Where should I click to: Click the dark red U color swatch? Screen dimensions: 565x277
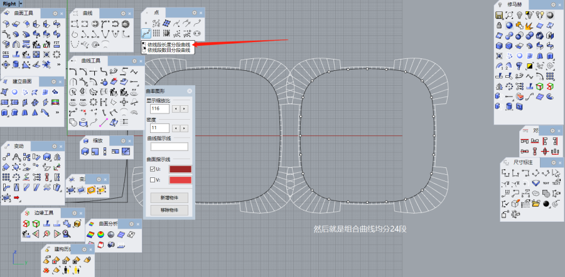(179, 169)
